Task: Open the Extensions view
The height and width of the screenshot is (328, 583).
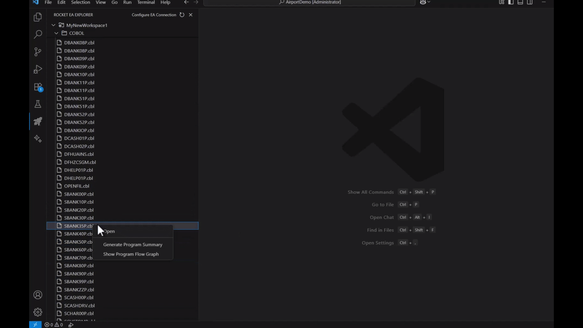Action: point(38,87)
